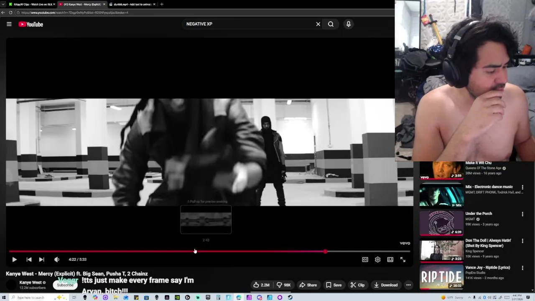Skip back to the previous video
535x301 pixels.
tap(29, 260)
